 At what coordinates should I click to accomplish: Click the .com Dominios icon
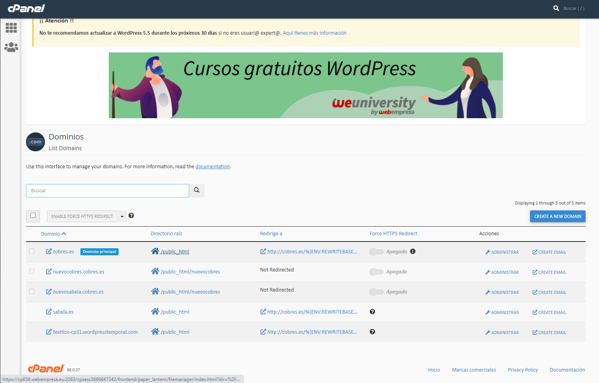[35, 142]
